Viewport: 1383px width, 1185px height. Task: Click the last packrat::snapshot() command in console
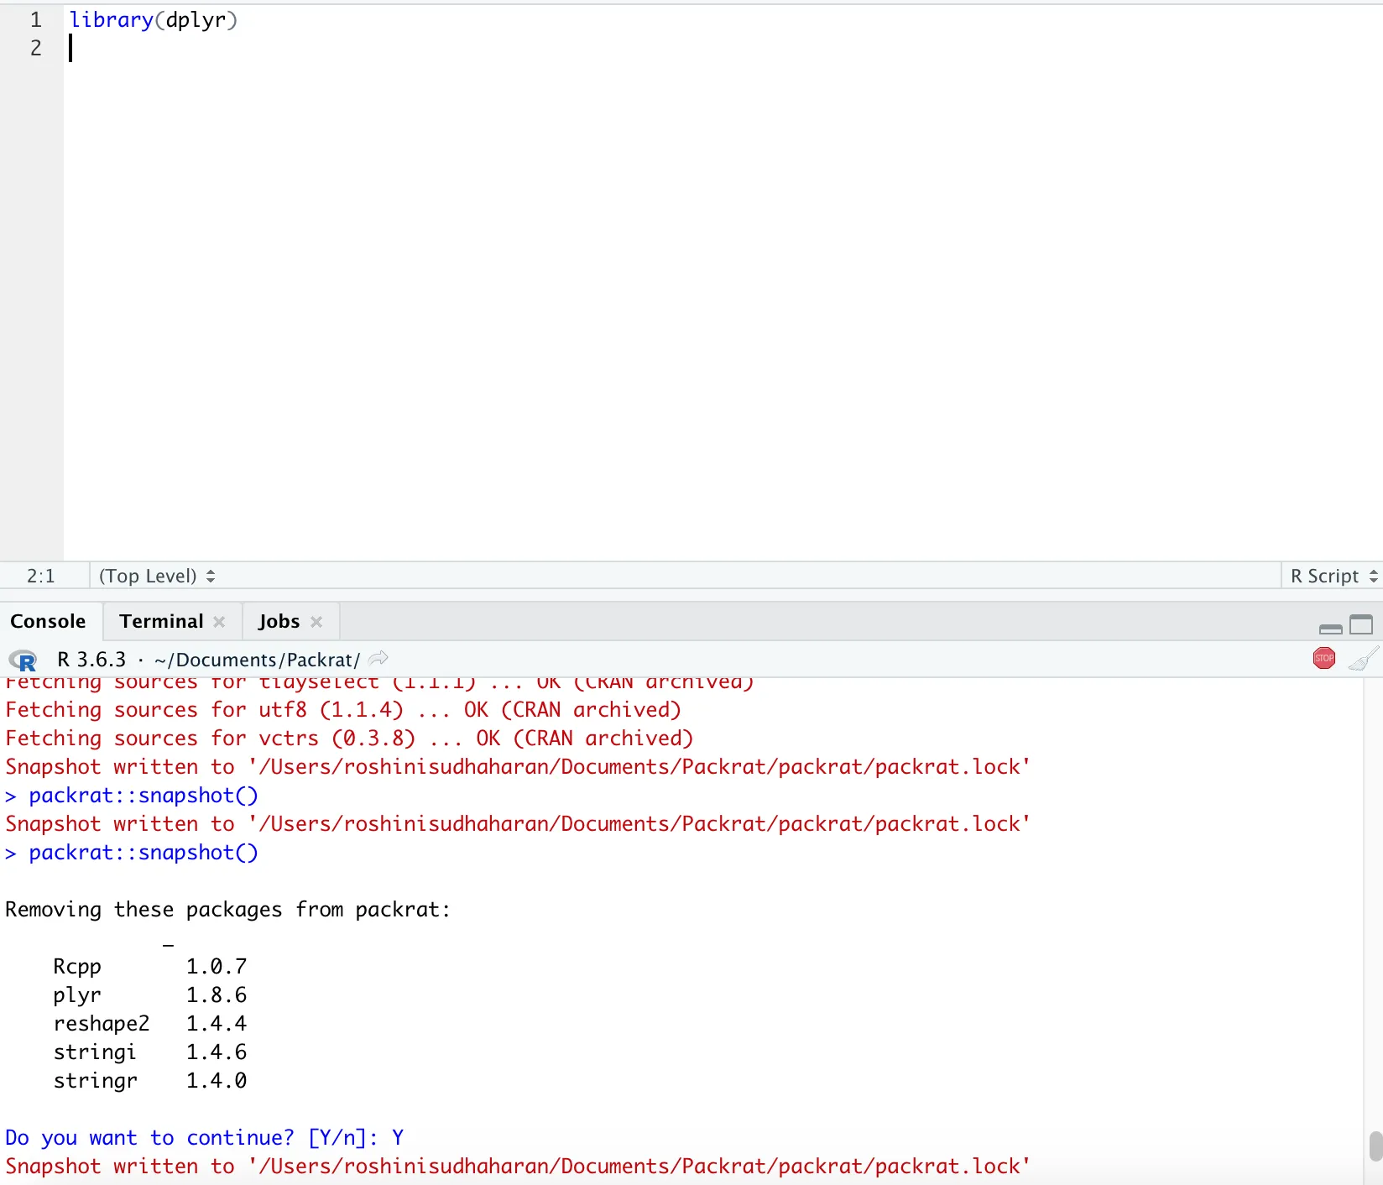[x=143, y=853]
